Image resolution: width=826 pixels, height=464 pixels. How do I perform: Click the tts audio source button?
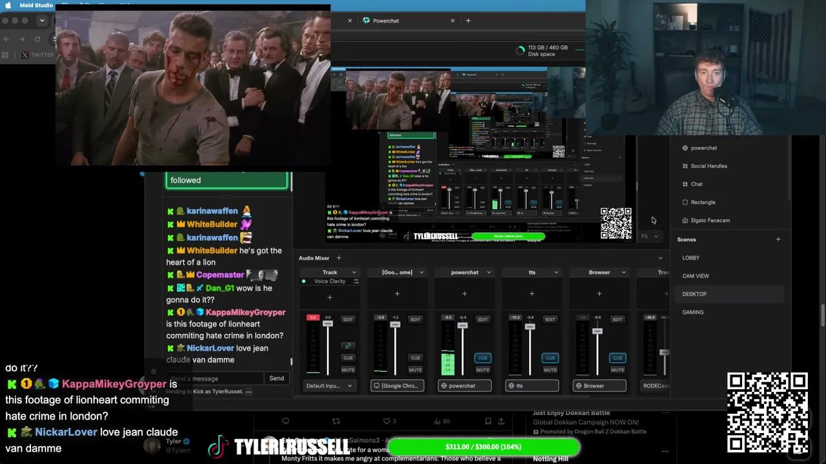click(x=532, y=386)
